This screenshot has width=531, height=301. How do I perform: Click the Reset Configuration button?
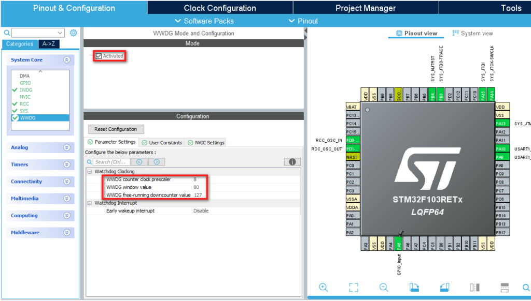[116, 129]
